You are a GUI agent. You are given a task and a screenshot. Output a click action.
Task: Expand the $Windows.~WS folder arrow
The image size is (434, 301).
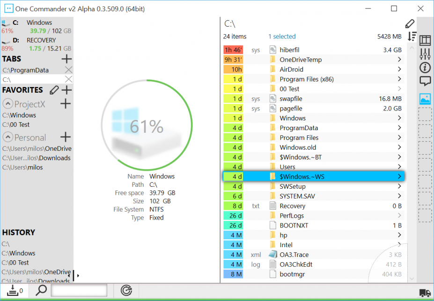pyautogui.click(x=399, y=176)
